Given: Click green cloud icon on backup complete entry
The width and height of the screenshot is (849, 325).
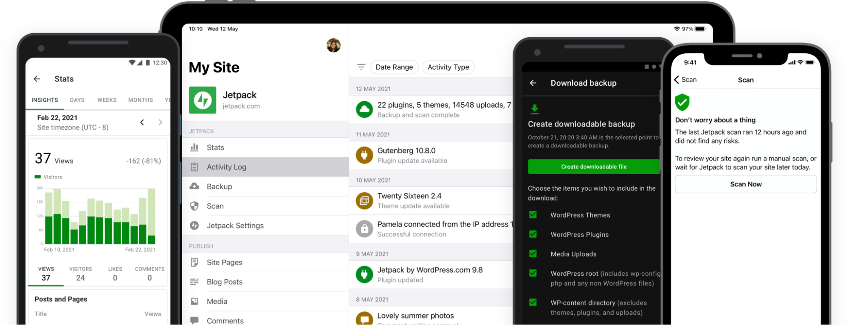Looking at the screenshot, I should tap(364, 109).
